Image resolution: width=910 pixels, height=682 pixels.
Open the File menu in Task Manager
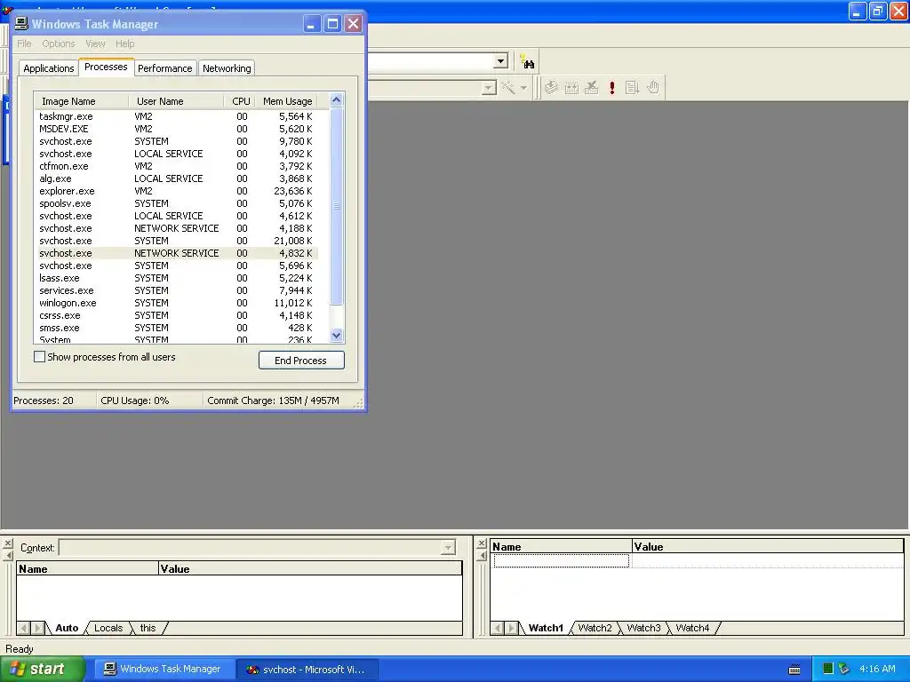(x=24, y=44)
